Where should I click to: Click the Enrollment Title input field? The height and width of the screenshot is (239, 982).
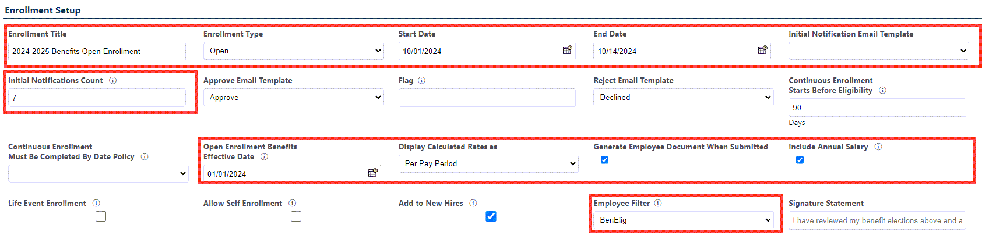coord(97,51)
